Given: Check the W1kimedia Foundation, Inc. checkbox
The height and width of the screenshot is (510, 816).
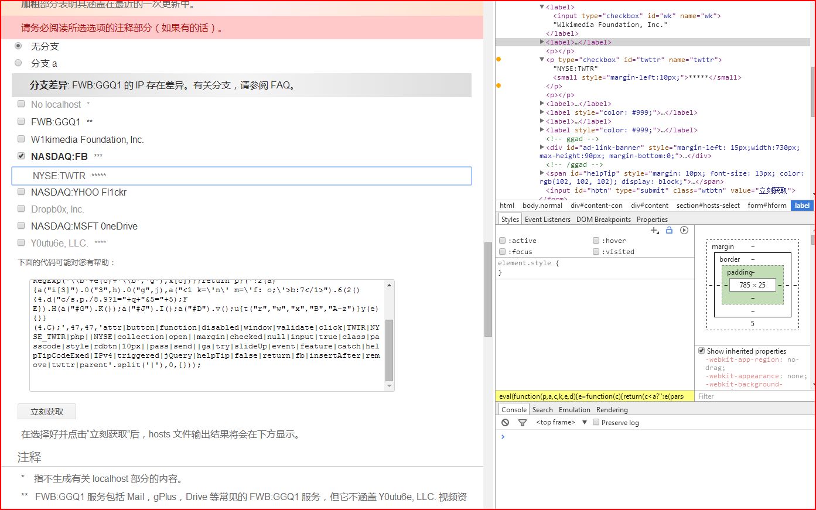Looking at the screenshot, I should [21, 139].
